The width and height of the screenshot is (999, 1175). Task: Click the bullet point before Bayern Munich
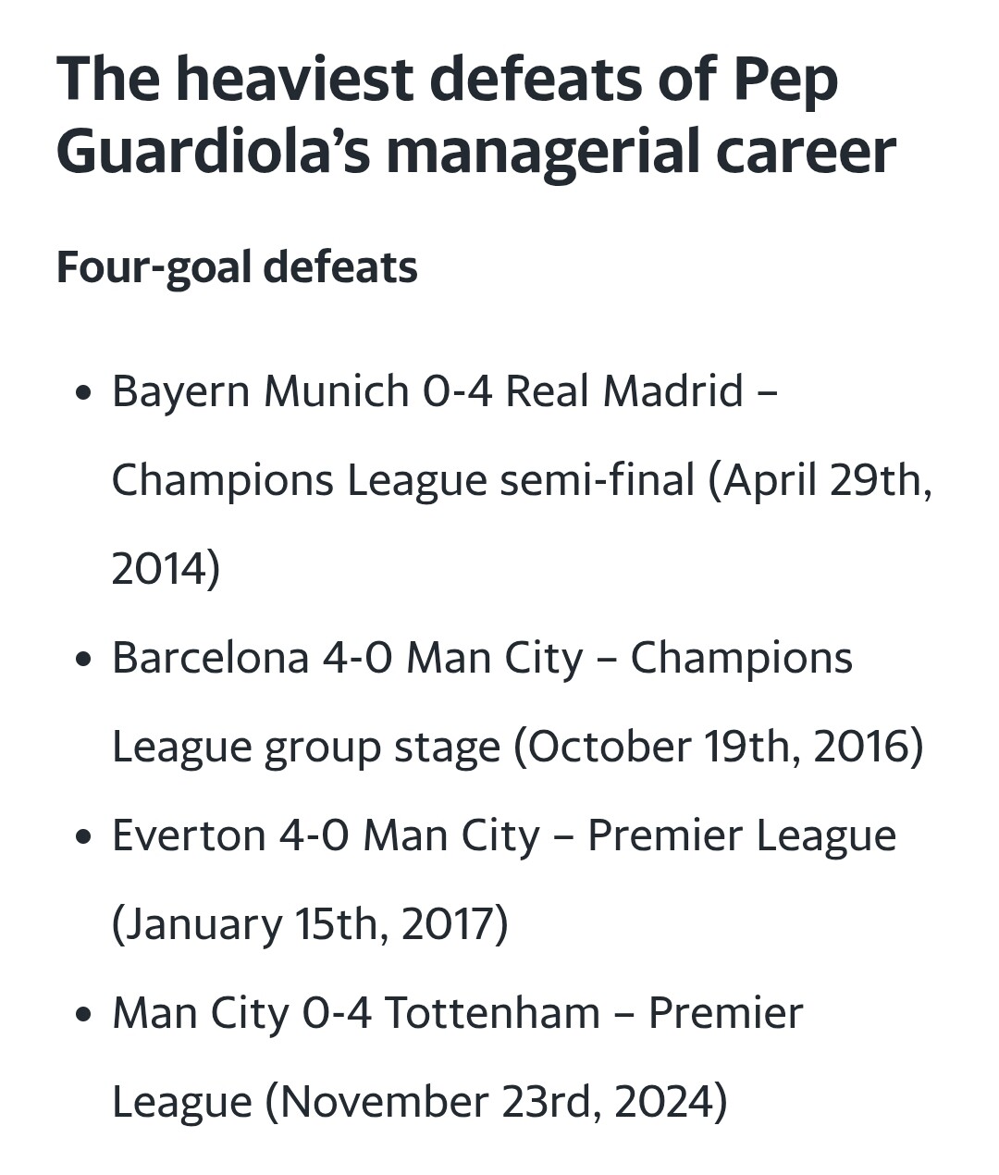click(84, 392)
